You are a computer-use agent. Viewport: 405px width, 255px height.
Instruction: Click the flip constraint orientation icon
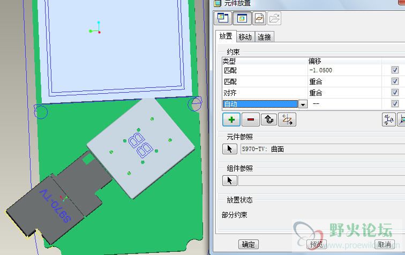click(287, 119)
